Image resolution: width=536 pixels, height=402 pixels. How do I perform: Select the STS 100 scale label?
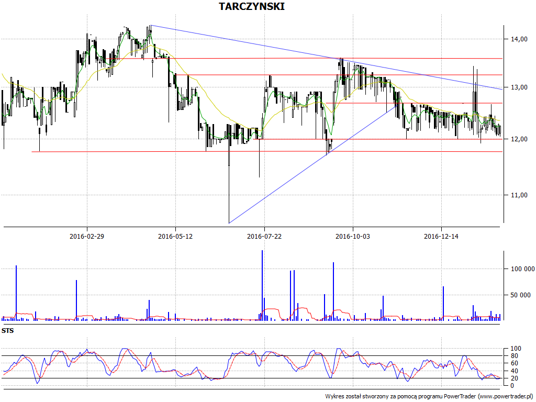516,349
